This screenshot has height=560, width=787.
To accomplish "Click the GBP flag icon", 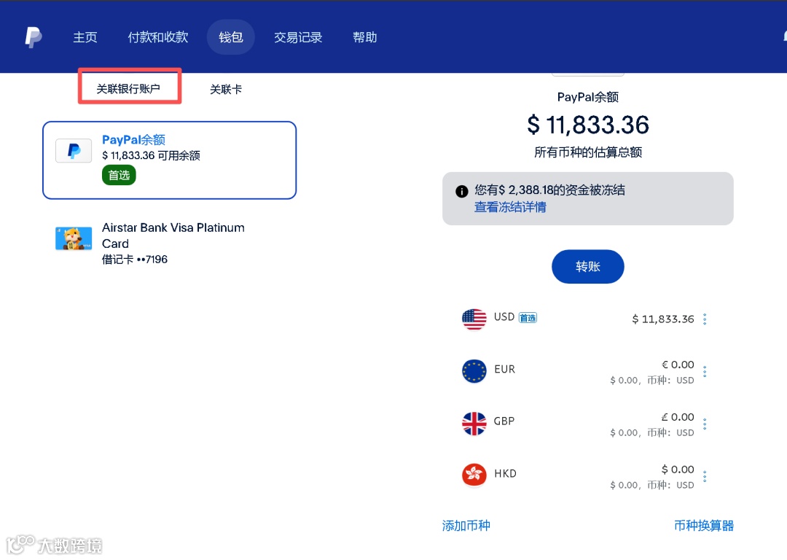I will 474,424.
